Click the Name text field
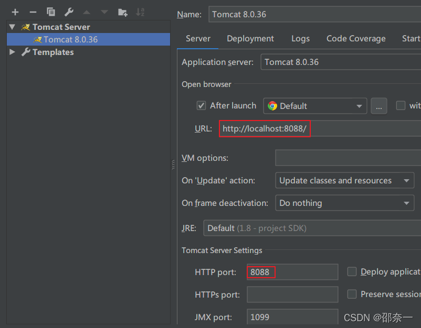Screen dimensions: 421x328 click(314, 14)
